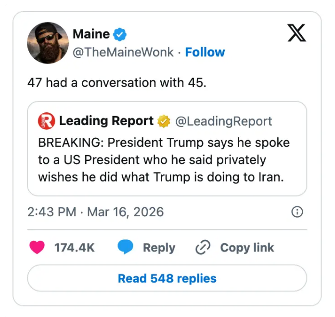Viewport: 335px width, 317px height.
Task: Click the Maine display name
Action: coord(91,35)
